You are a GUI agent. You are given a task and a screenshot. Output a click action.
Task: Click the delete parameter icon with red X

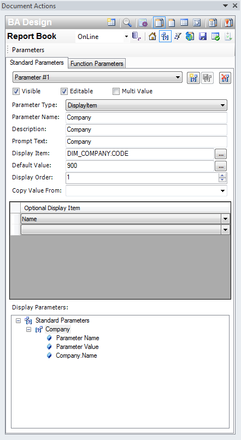tap(225, 78)
